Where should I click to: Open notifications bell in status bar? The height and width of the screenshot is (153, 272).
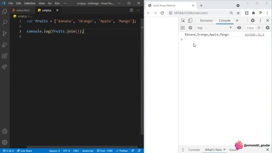pyautogui.click(x=139, y=151)
